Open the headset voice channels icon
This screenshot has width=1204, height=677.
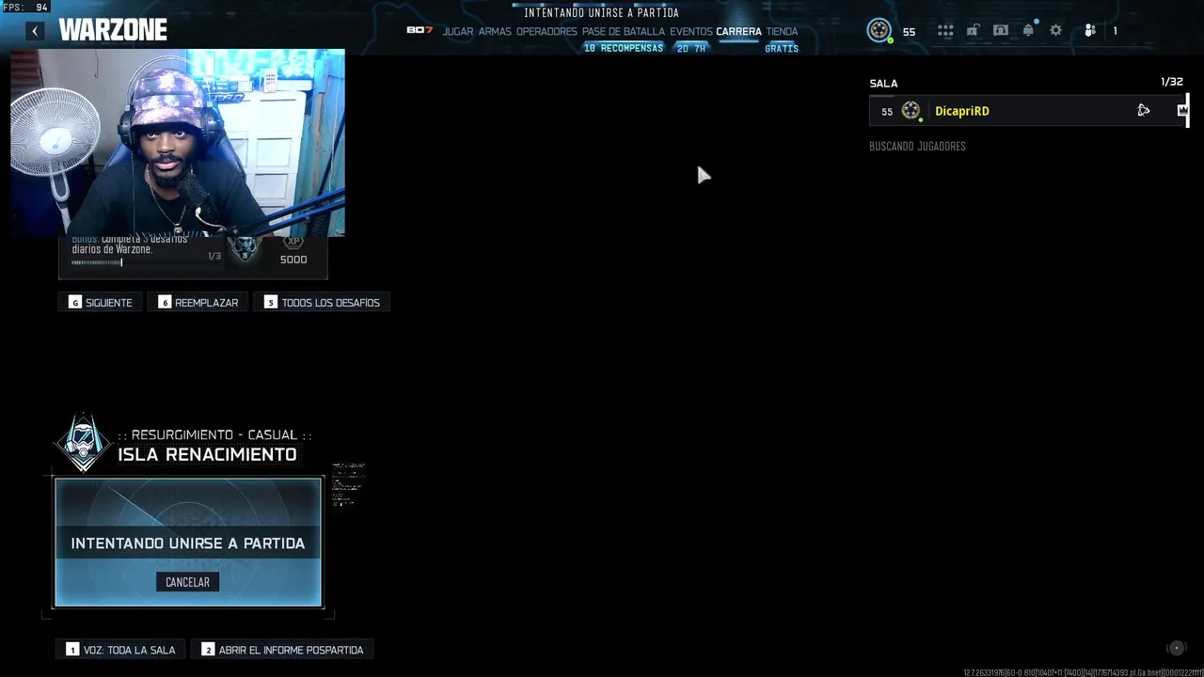point(1001,31)
